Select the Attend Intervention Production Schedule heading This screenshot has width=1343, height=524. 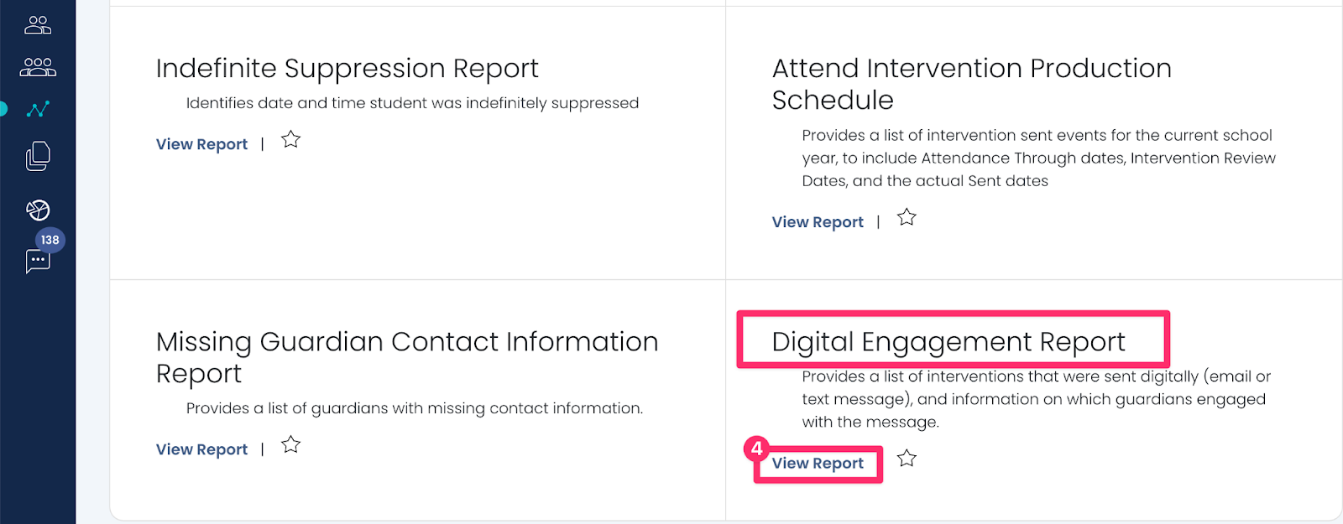[972, 84]
